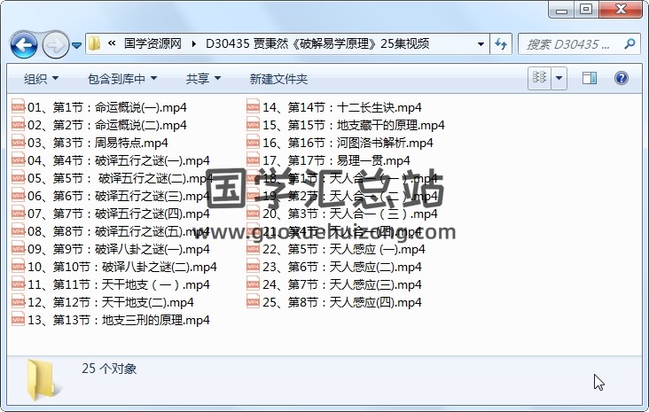Click the search magnifier icon
The image size is (649, 412).
pos(629,43)
